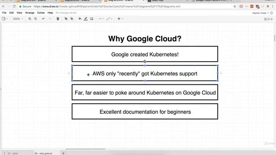Undo the last change
This screenshot has width=276, height=155.
44,19
